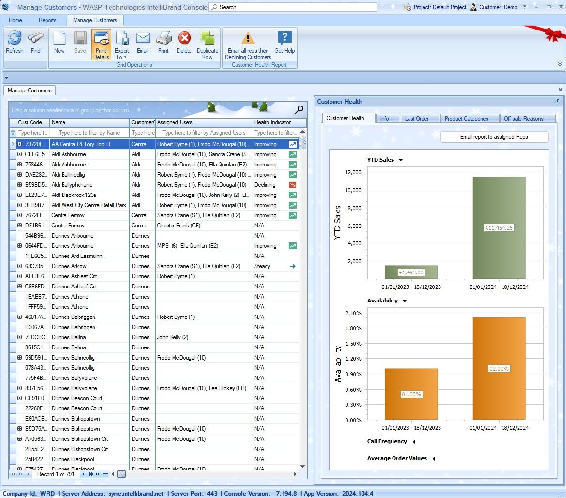Viewport: 566px width, 498px height.
Task: Click the Email envelope icon
Action: (142, 42)
